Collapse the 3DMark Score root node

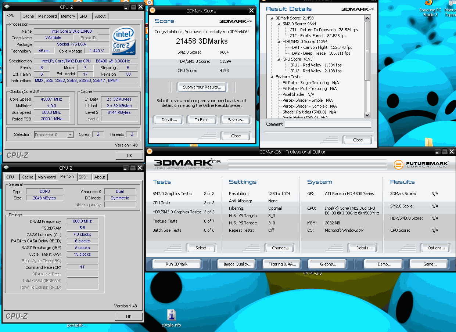(272, 18)
